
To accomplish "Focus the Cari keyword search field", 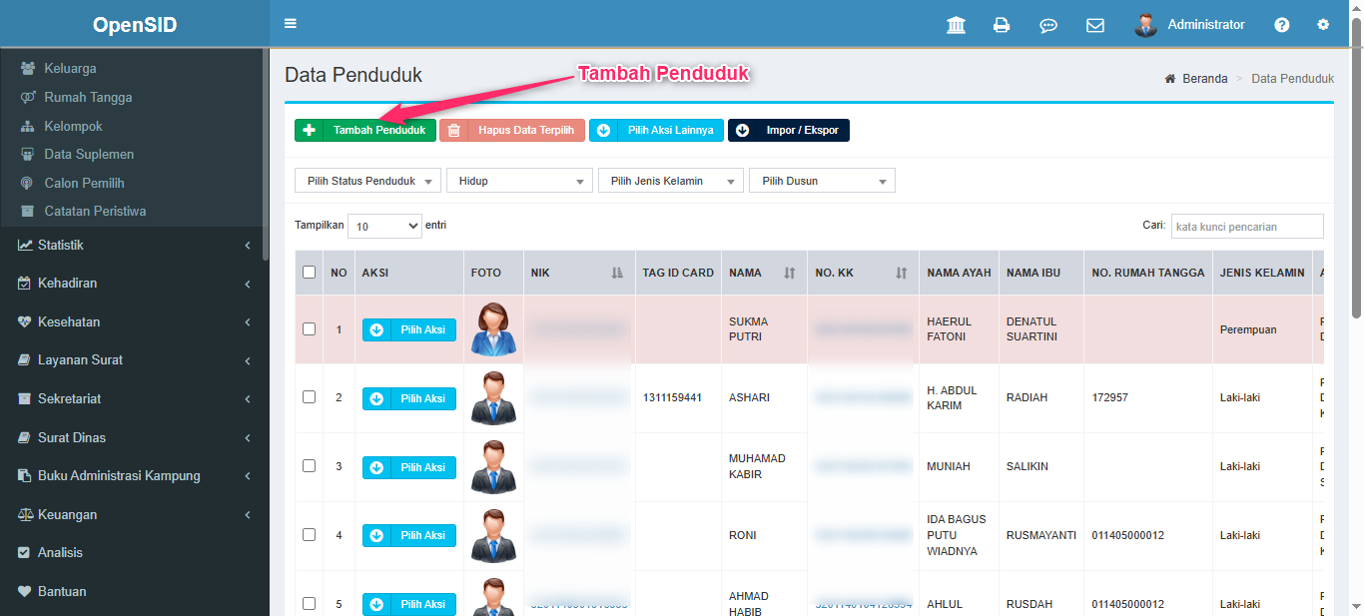I will 1247,227.
